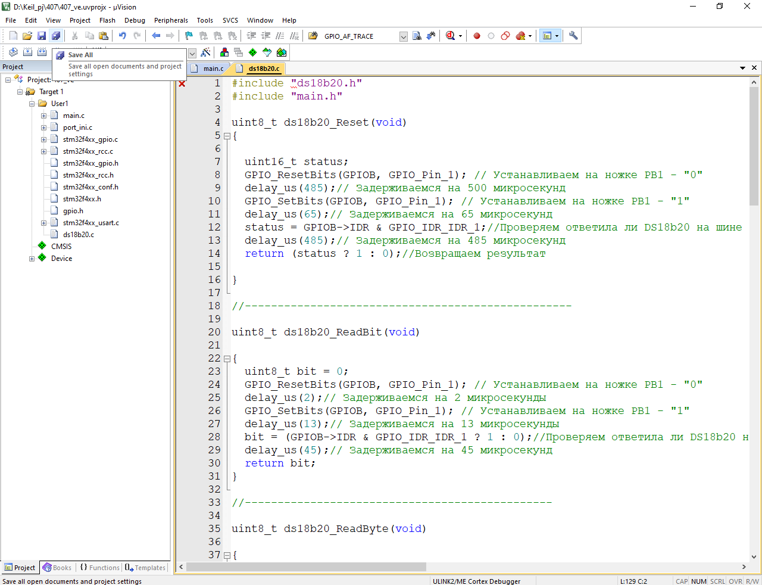Undo the last edit
The image size is (762, 585).
[x=122, y=36]
